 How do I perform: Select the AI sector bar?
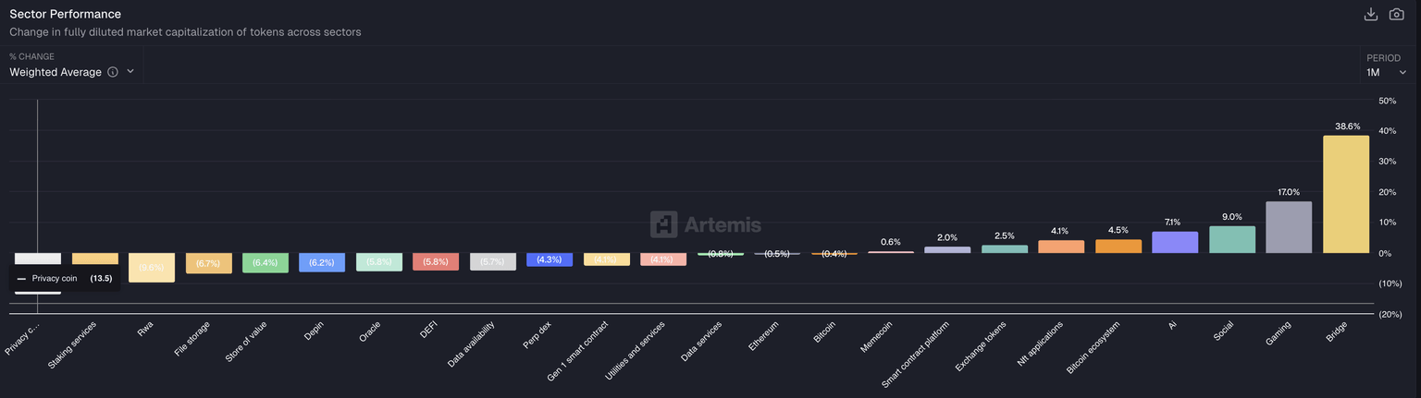point(1175,242)
